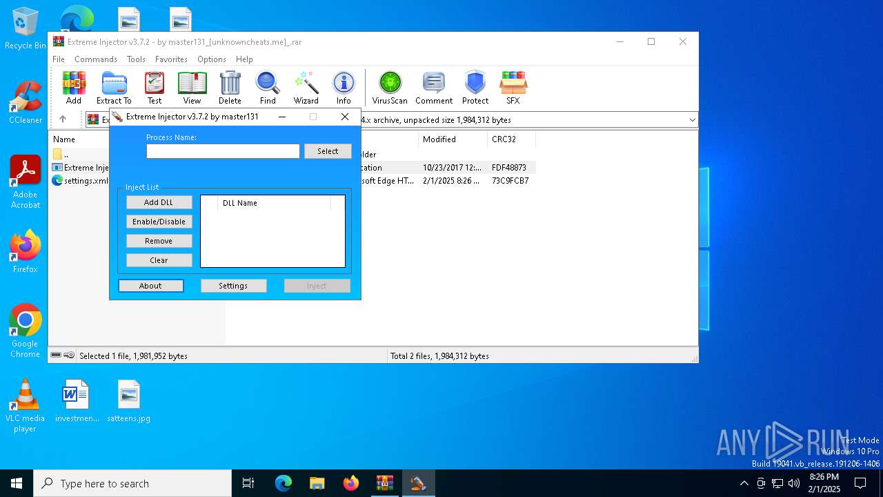
Task: Click the Protect toolbar icon
Action: pyautogui.click(x=475, y=88)
